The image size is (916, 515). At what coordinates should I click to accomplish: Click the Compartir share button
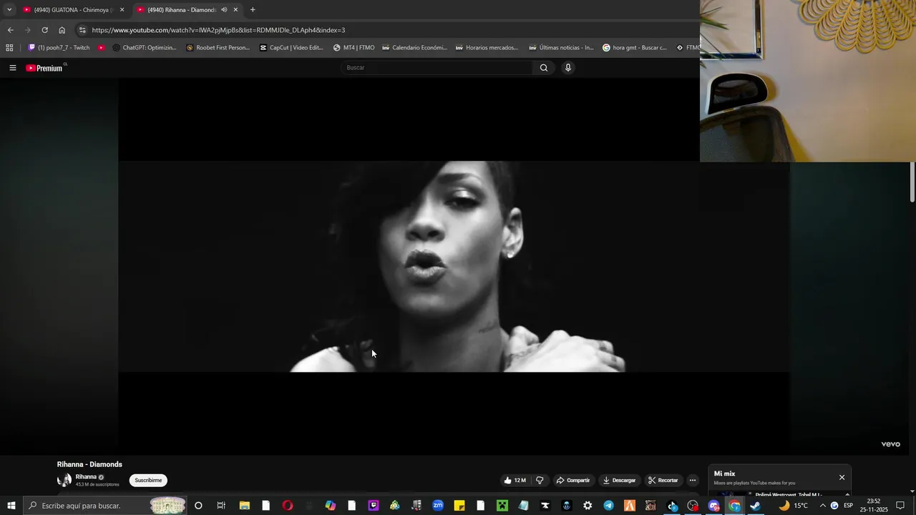573,481
